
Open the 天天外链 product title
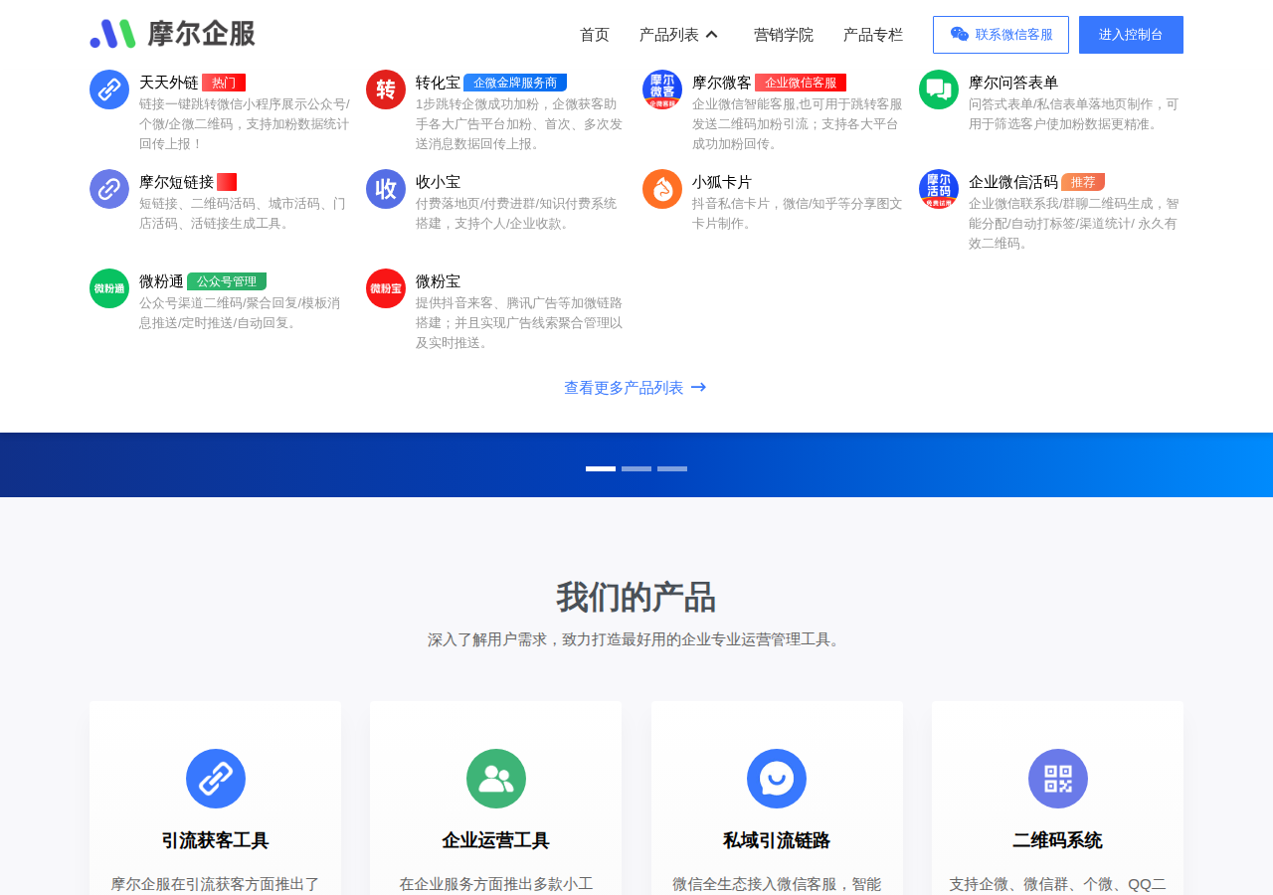[169, 83]
